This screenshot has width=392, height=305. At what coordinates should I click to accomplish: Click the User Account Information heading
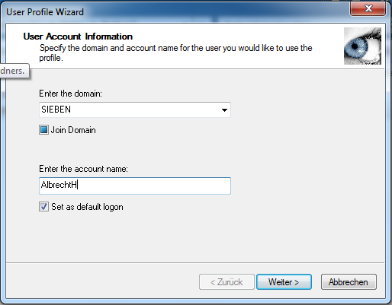click(78, 37)
